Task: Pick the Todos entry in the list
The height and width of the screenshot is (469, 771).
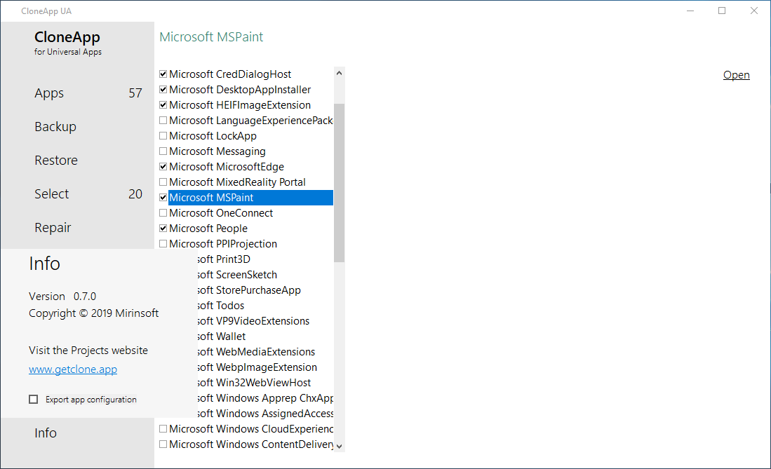Action: click(265, 305)
